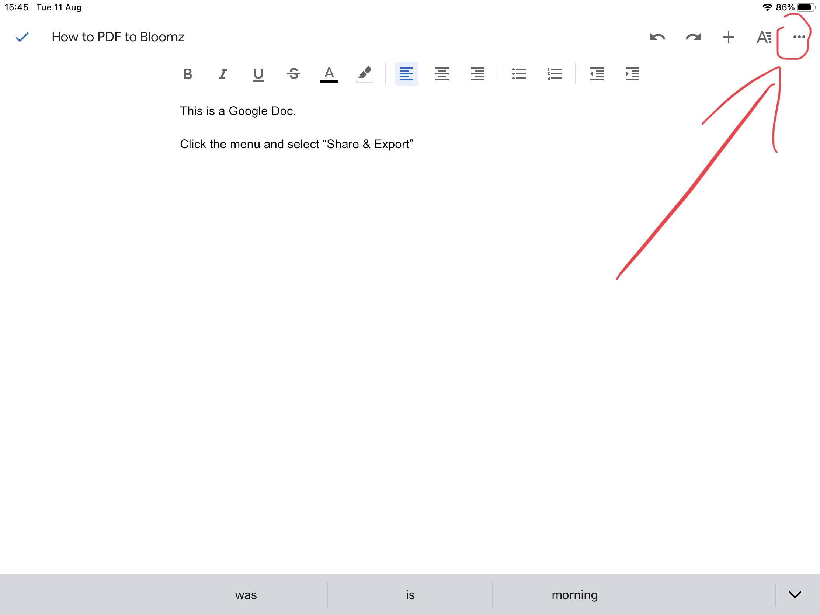Select left text alignment
The height and width of the screenshot is (615, 820).
tap(406, 74)
